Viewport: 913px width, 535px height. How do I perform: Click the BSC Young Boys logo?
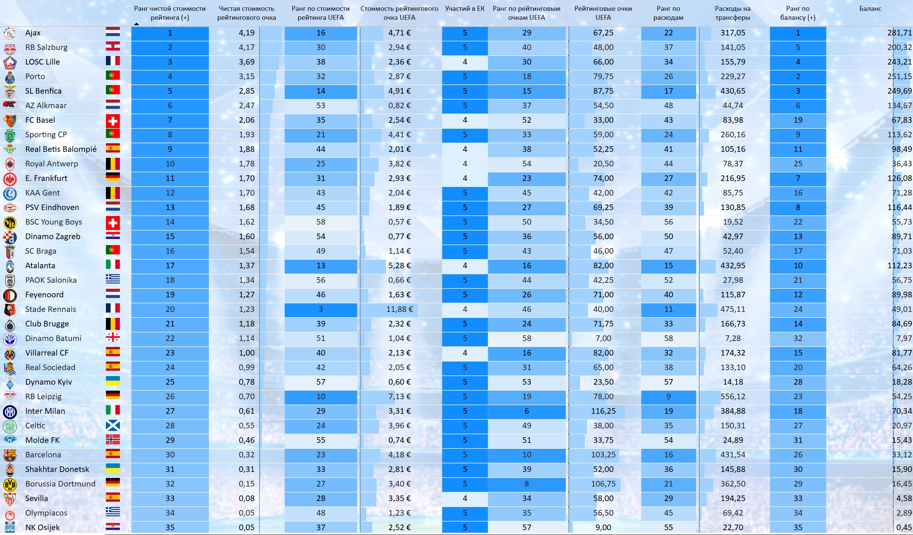[x=10, y=223]
